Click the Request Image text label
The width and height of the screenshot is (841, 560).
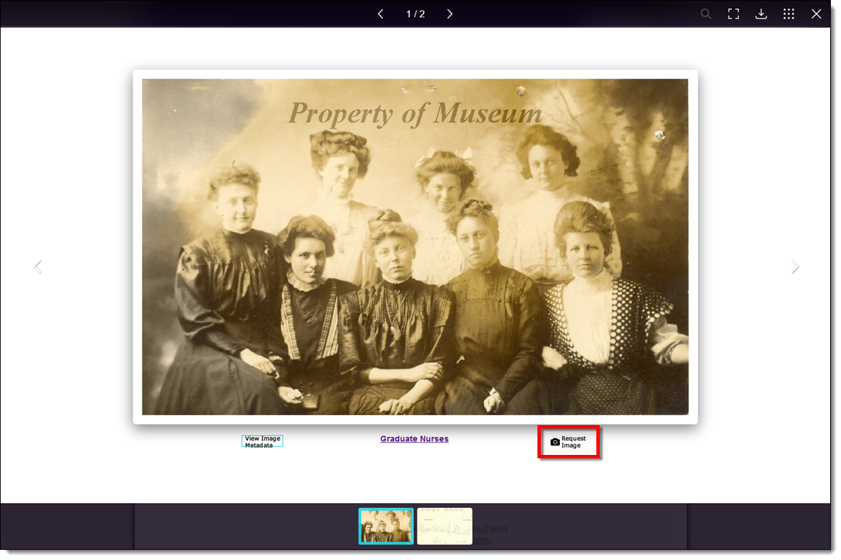click(x=573, y=442)
